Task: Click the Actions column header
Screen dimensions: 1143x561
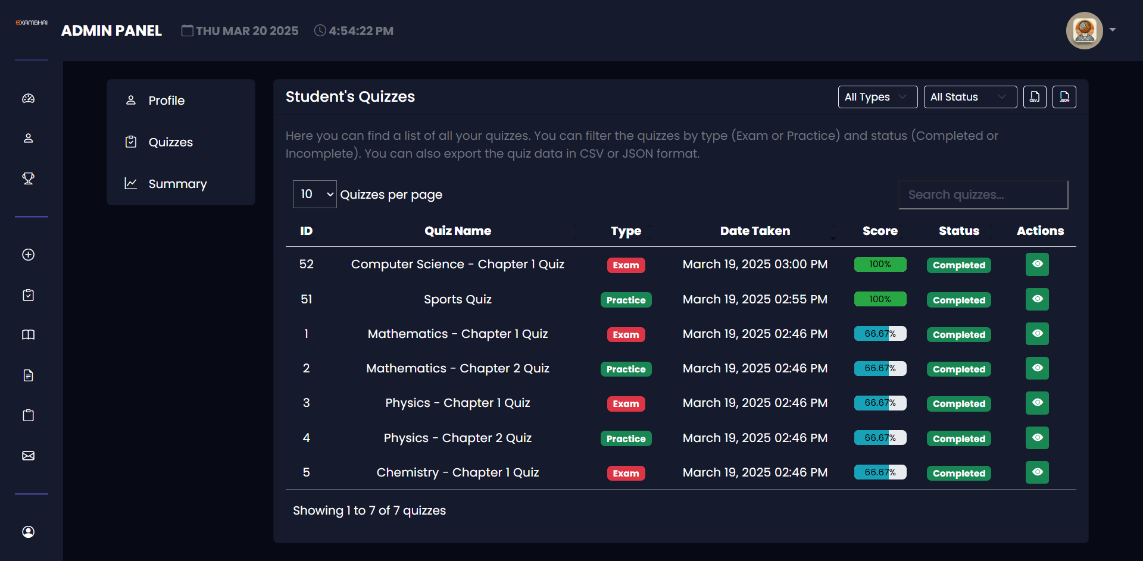Action: (x=1040, y=231)
